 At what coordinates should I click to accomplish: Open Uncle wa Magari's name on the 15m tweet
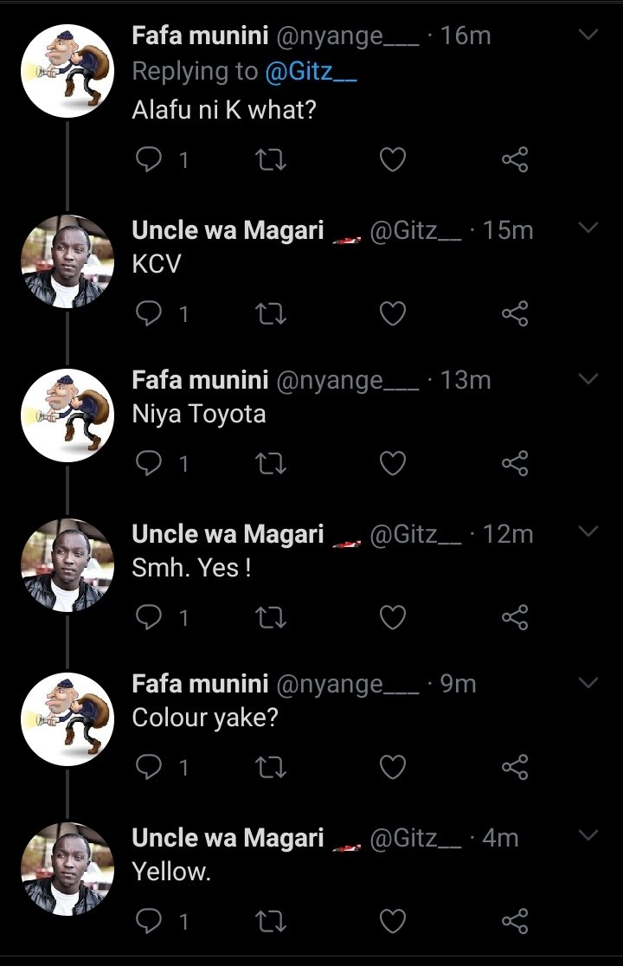pos(228,230)
